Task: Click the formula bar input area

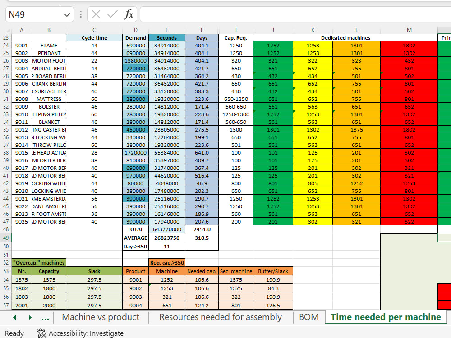Action: point(295,14)
